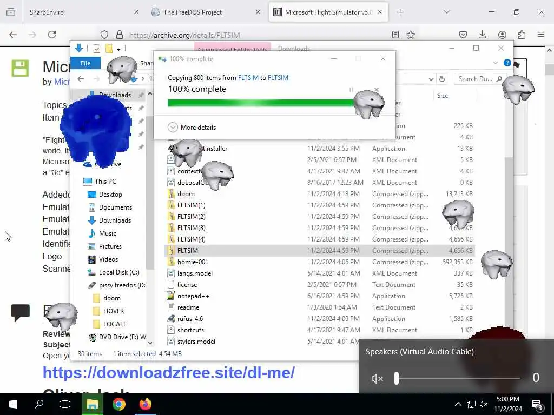Open address bar history dropdown
This screenshot has width=554, height=415.
pyautogui.click(x=431, y=79)
